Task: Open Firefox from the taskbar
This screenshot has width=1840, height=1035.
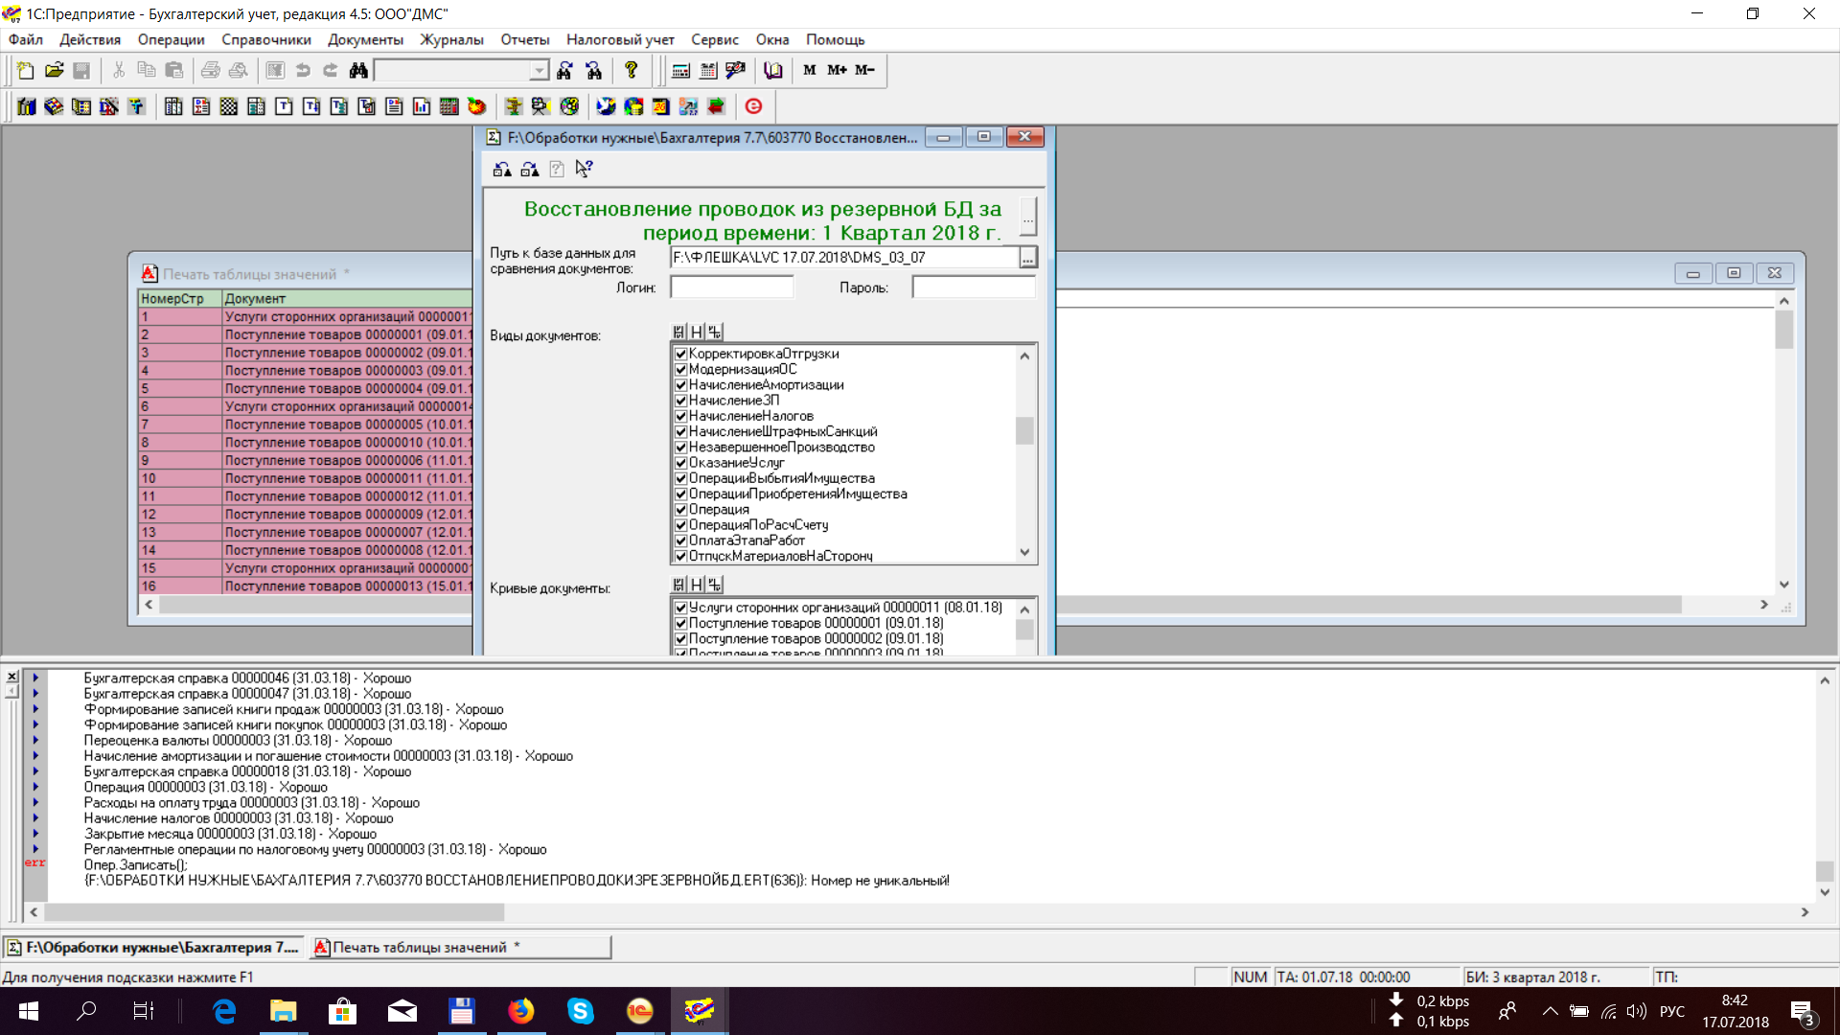Action: (x=521, y=1011)
